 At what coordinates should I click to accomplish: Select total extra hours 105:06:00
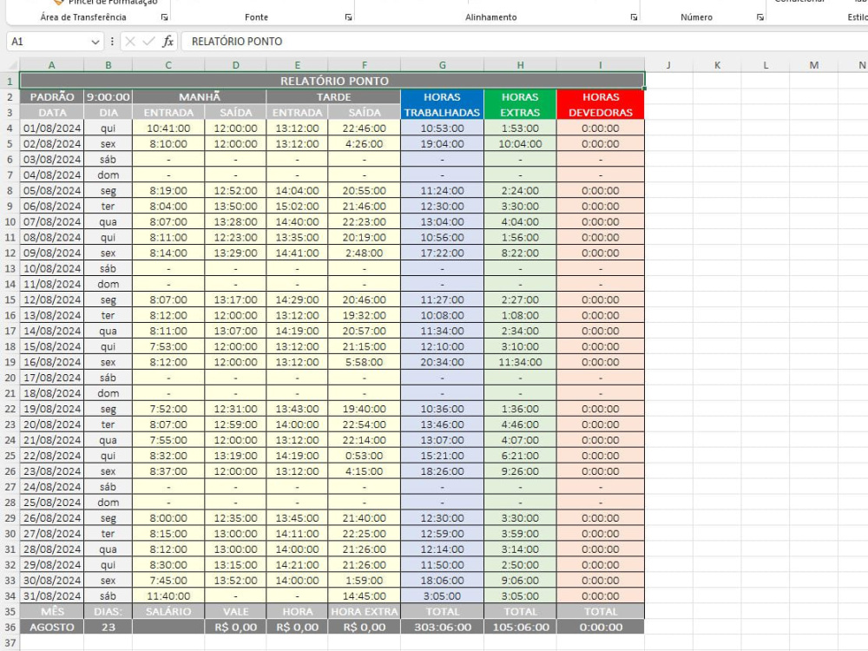tap(520, 628)
